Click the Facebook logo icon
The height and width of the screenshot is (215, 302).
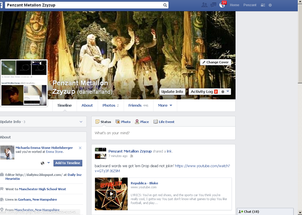1,5
